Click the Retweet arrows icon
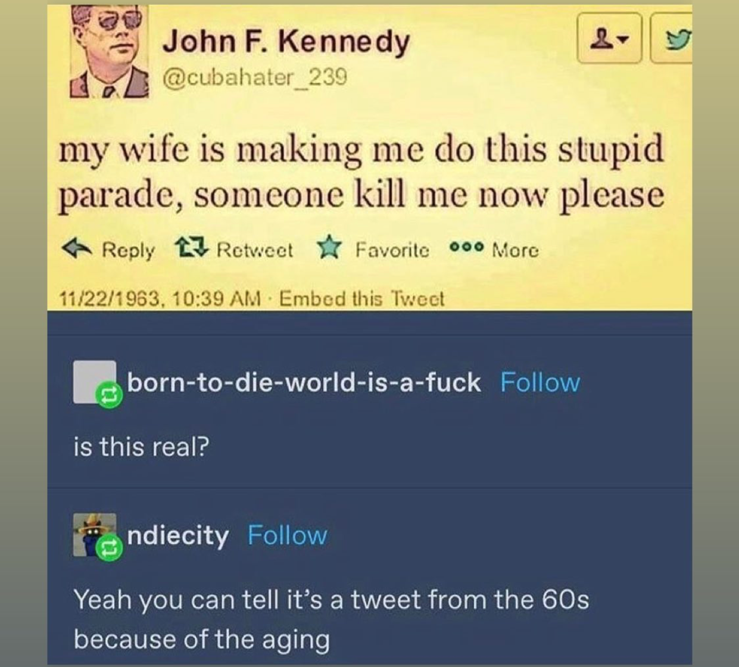This screenshot has width=739, height=667. tap(192, 247)
